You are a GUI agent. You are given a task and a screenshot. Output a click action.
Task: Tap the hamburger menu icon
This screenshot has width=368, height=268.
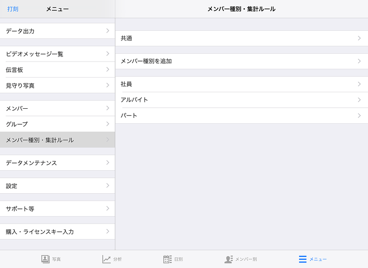pyautogui.click(x=303, y=259)
